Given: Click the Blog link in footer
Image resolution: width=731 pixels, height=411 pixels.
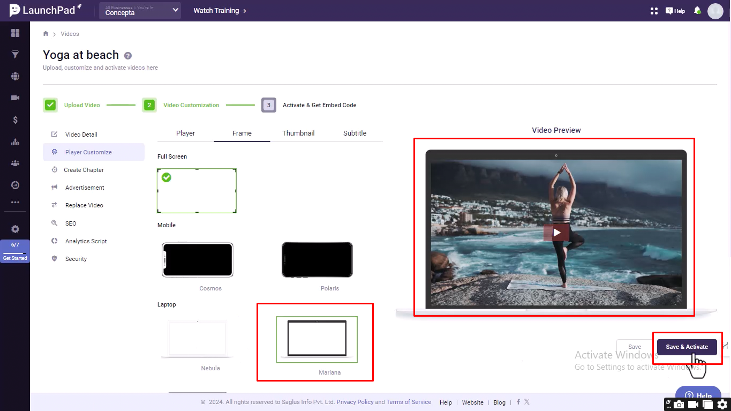Looking at the screenshot, I should coord(499,402).
